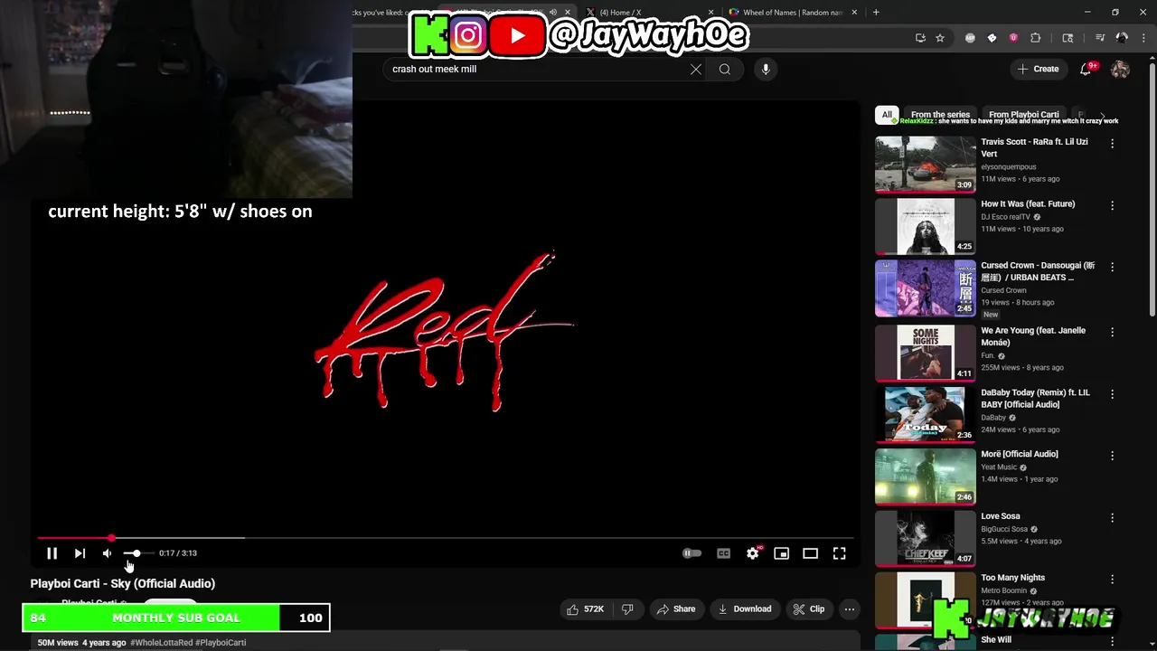The image size is (1157, 651).
Task: Open a new browser tab
Action: tap(876, 13)
